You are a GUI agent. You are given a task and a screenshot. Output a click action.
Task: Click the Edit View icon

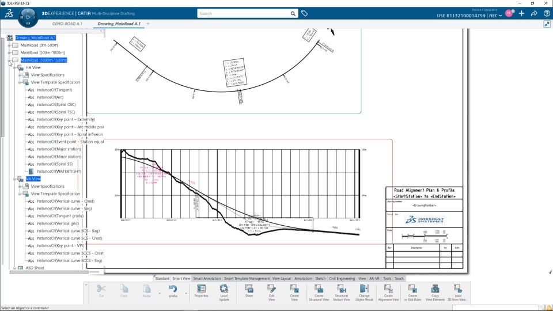271,289
